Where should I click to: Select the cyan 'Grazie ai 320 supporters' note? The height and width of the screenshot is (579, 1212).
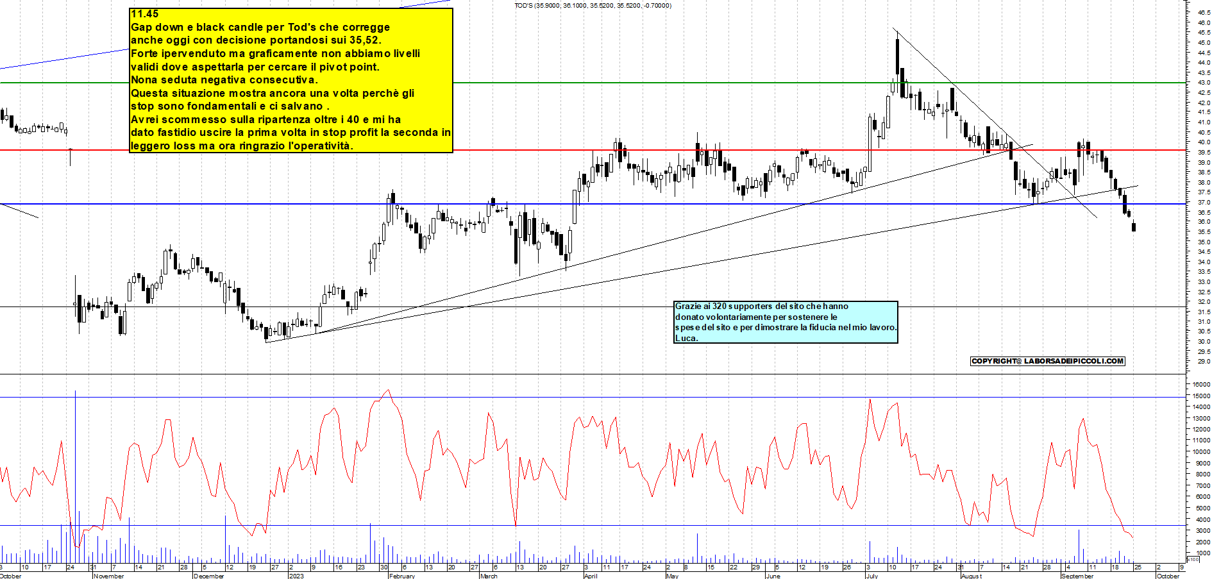786,322
